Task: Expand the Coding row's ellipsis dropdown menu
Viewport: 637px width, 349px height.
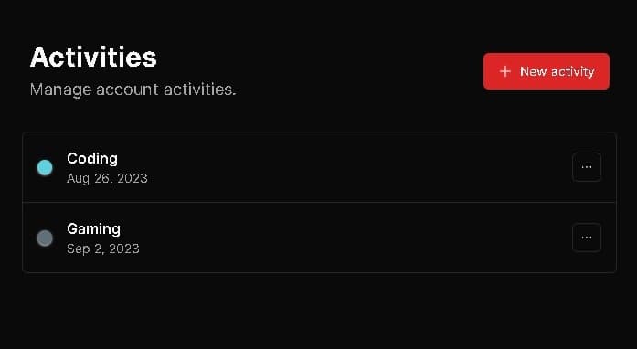Action: tap(587, 167)
